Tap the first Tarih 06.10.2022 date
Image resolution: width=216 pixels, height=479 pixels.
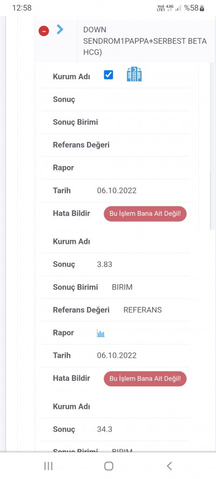tap(117, 190)
